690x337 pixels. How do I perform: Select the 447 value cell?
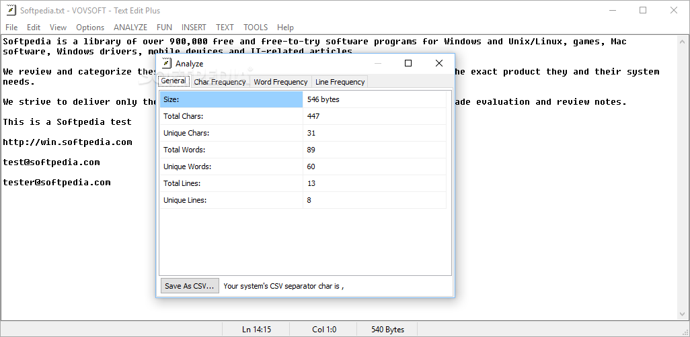[x=375, y=116]
